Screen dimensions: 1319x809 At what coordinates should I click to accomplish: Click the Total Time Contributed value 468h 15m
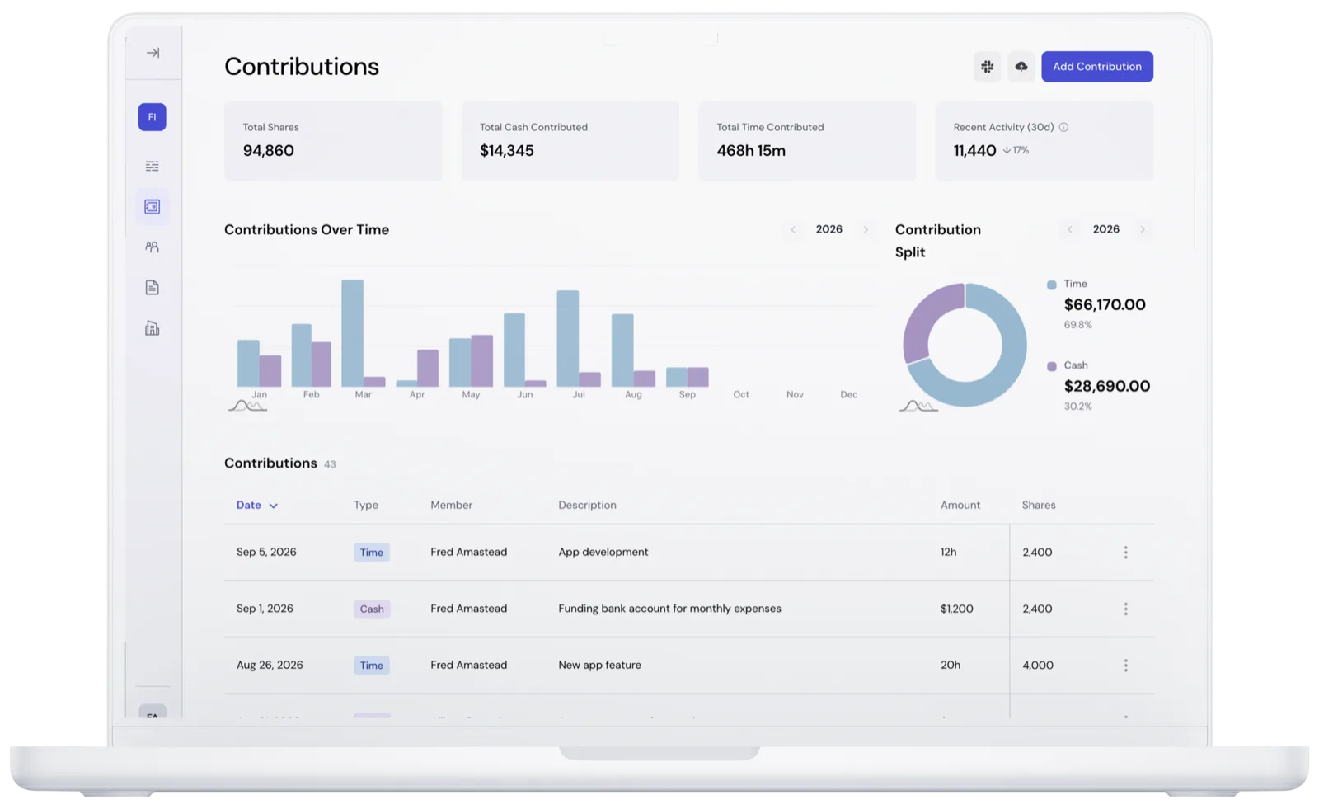pyautogui.click(x=751, y=151)
